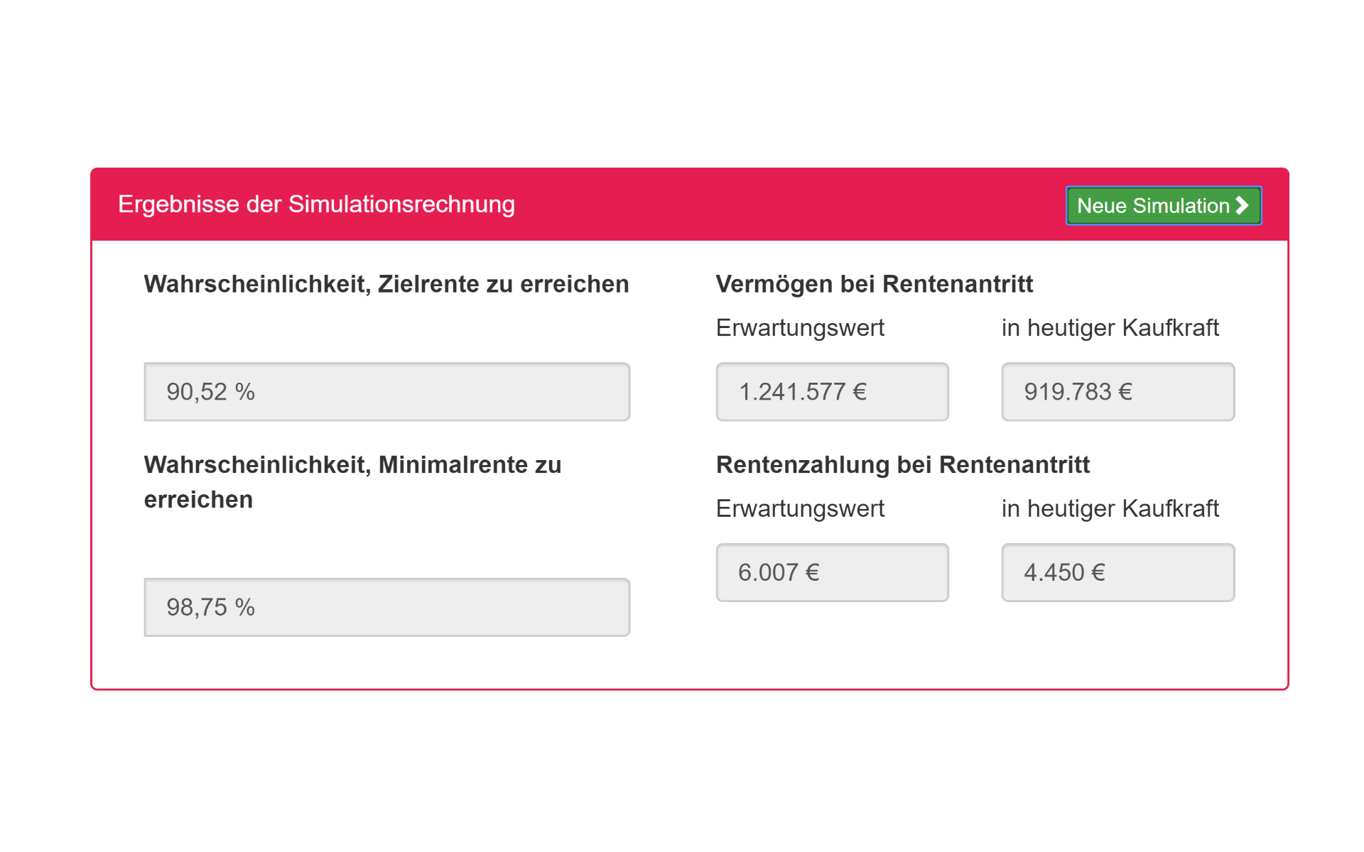Click Erwartungswert label under Vermögen heading
The image size is (1364, 852).
pyautogui.click(x=800, y=328)
